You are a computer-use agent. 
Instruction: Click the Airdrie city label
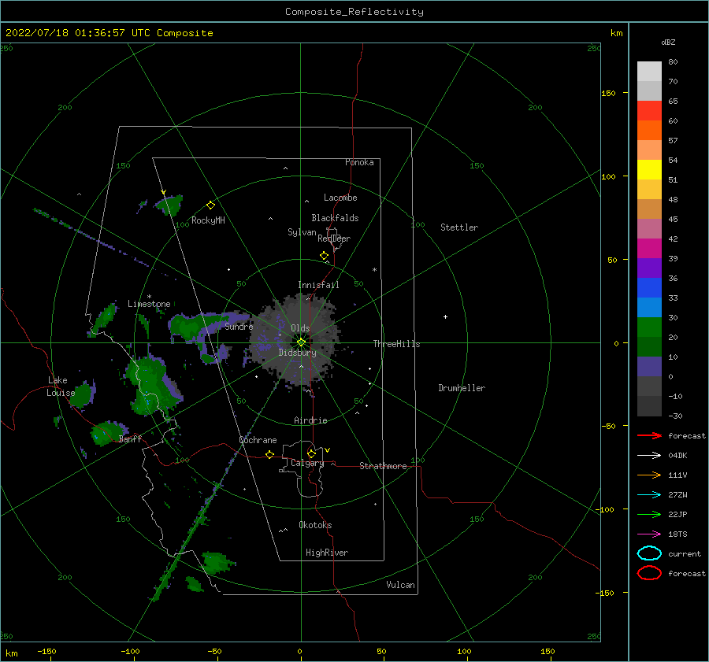point(310,420)
